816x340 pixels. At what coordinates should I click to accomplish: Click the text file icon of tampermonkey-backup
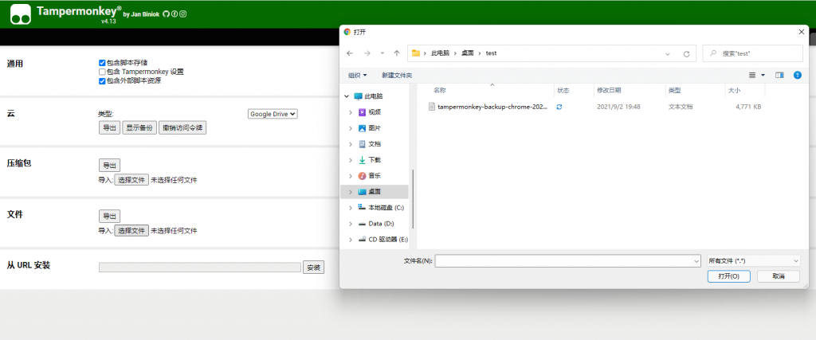(x=431, y=106)
